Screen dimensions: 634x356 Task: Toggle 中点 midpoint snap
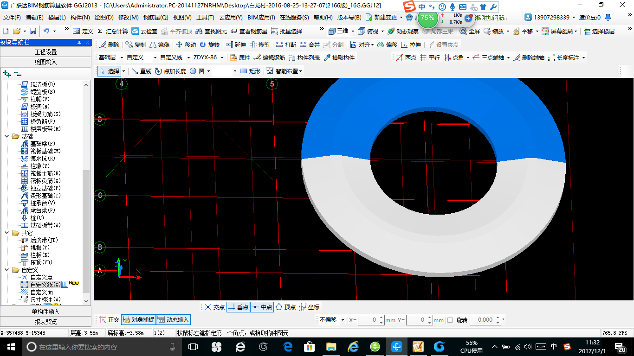click(262, 307)
